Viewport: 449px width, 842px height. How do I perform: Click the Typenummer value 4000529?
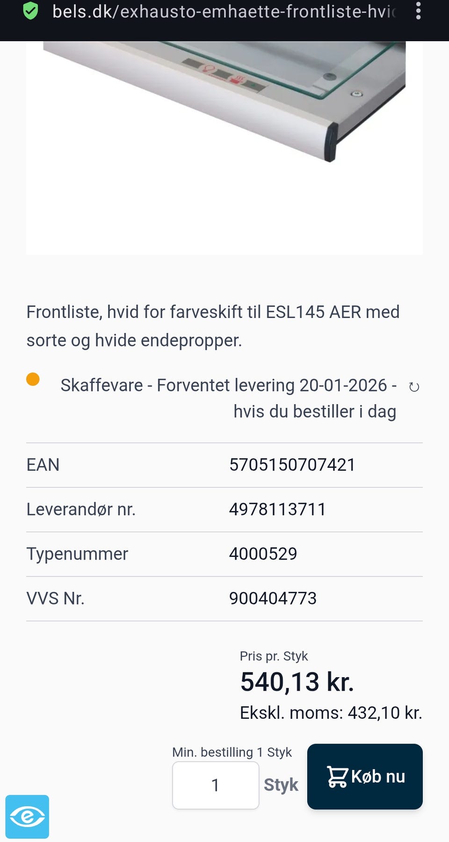pos(263,554)
